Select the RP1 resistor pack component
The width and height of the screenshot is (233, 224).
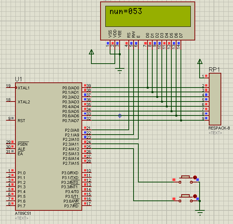pos(215,99)
